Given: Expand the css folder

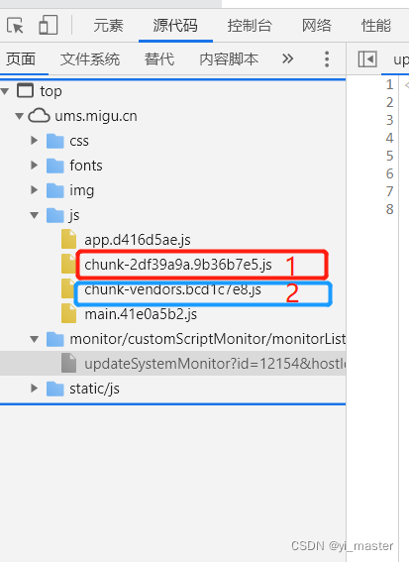Looking at the screenshot, I should point(35,141).
